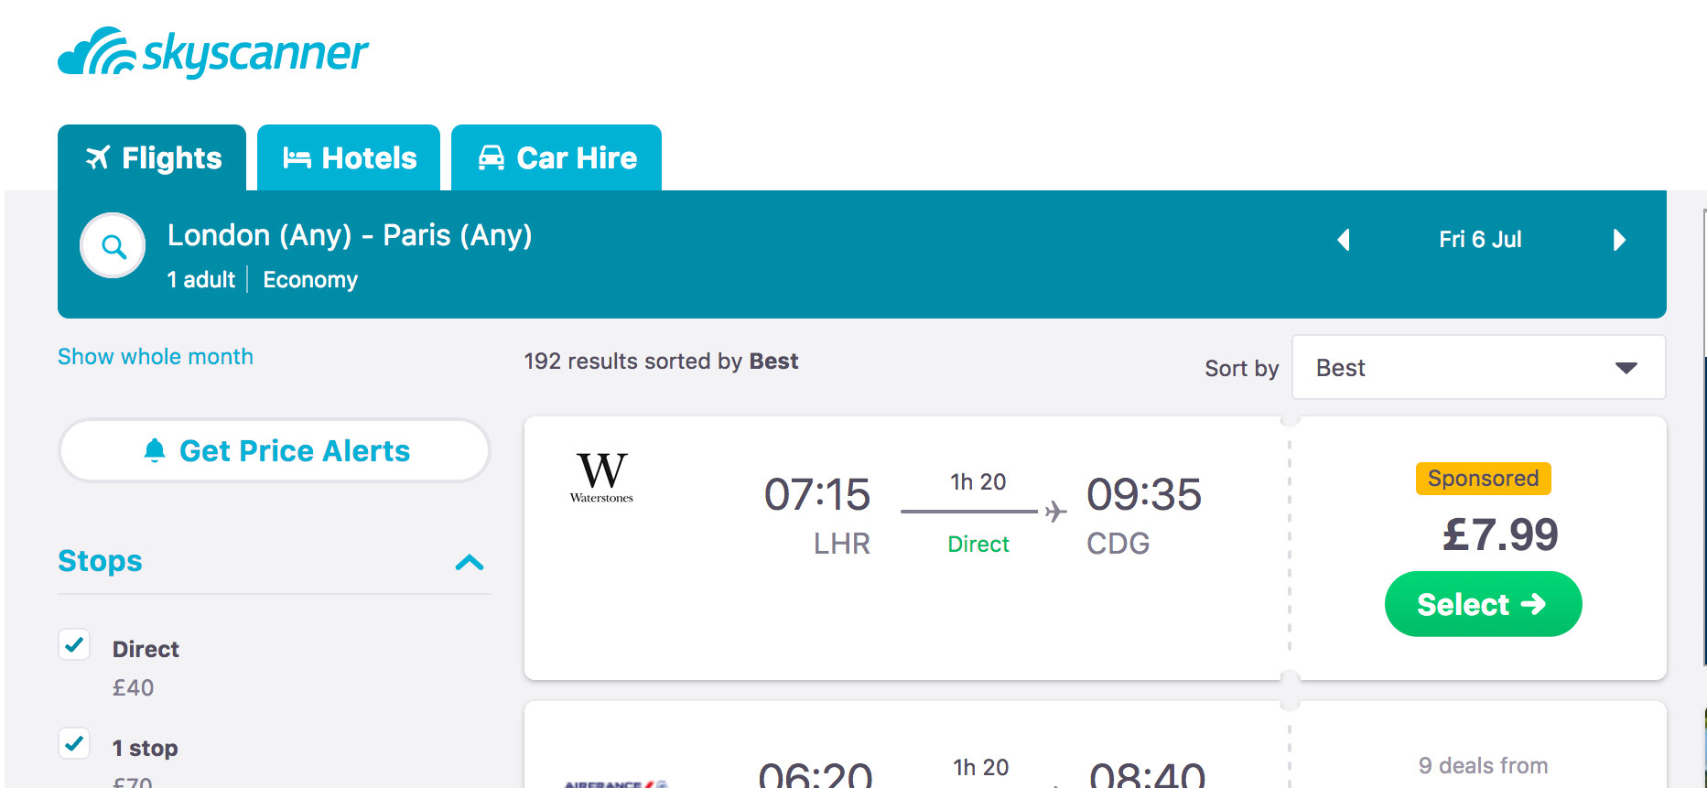
Task: Click the Skyscanner logo
Action: [x=212, y=52]
